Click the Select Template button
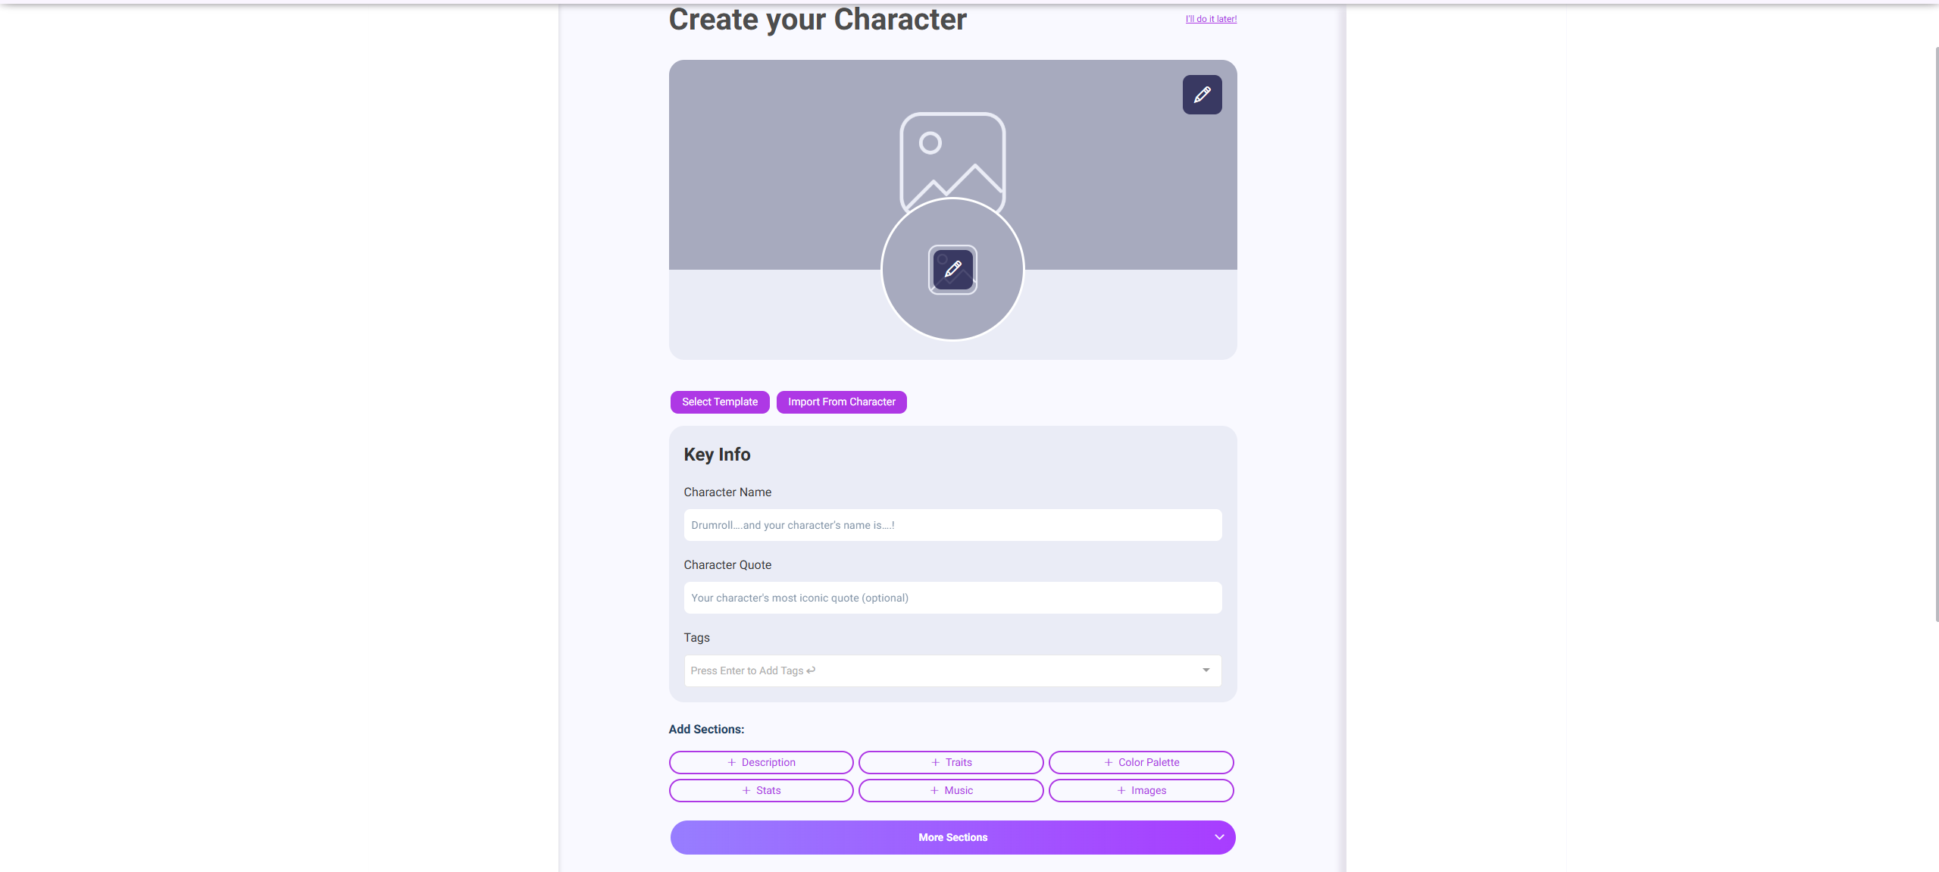1939x872 pixels. (x=720, y=402)
